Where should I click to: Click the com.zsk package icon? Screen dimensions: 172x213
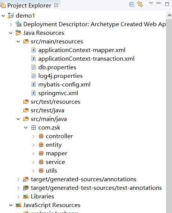(x=33, y=128)
